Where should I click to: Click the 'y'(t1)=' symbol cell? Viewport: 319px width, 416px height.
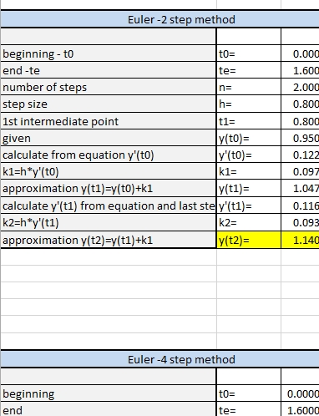pos(249,205)
